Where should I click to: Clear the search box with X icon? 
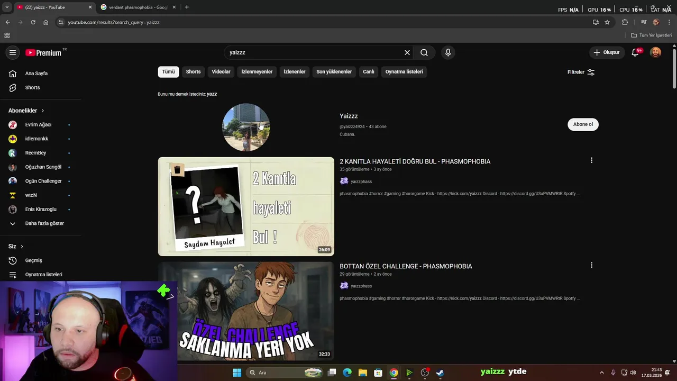click(407, 52)
